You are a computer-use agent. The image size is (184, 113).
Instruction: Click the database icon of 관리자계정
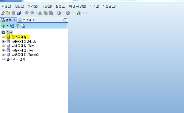[x=8, y=37]
